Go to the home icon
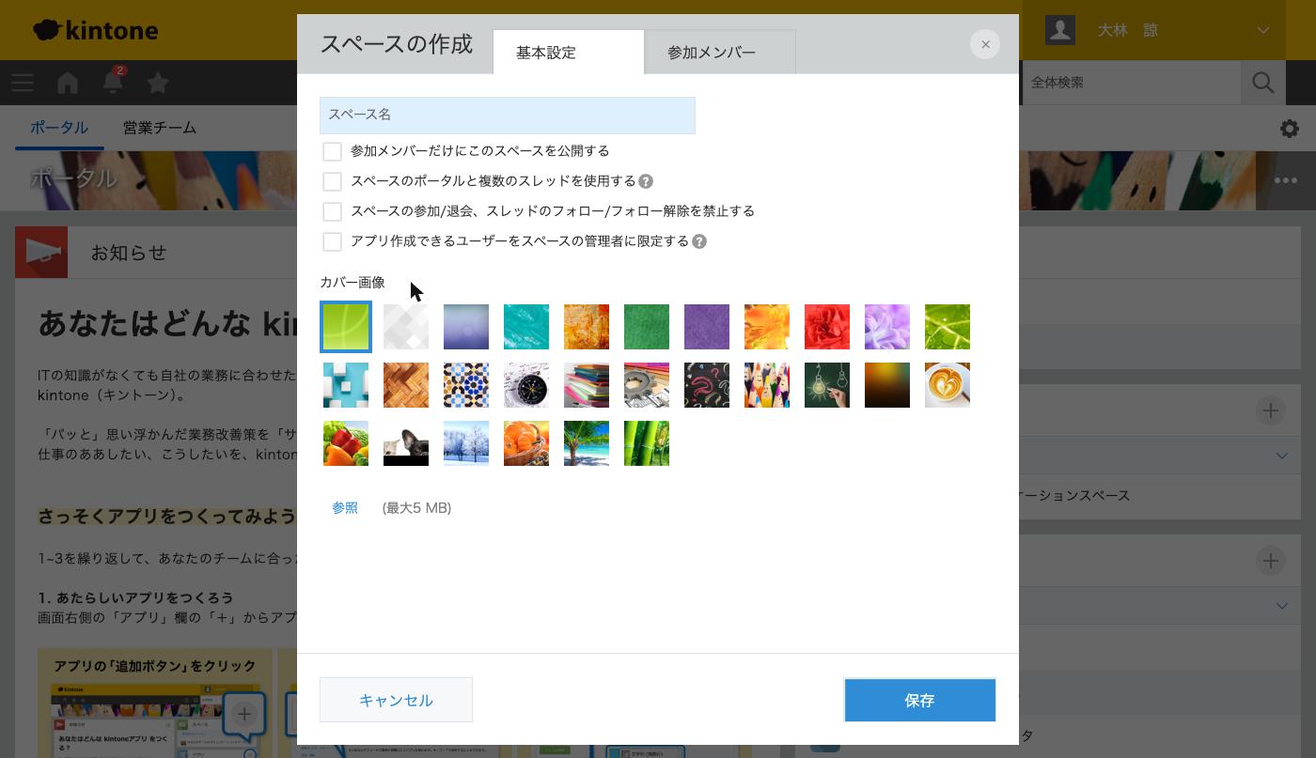 pos(68,83)
